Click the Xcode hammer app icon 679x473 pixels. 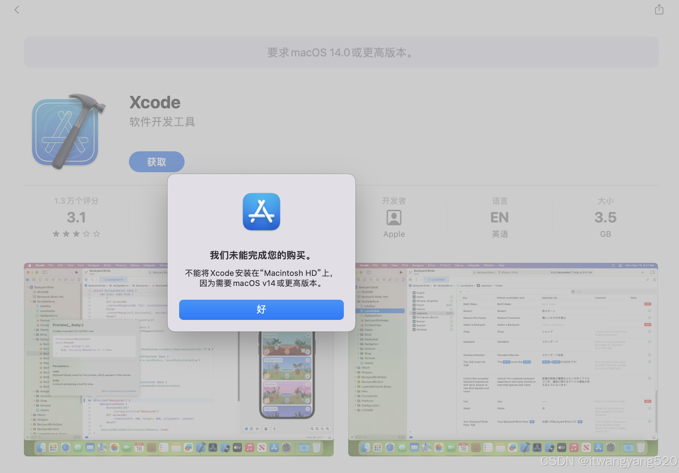(x=69, y=132)
